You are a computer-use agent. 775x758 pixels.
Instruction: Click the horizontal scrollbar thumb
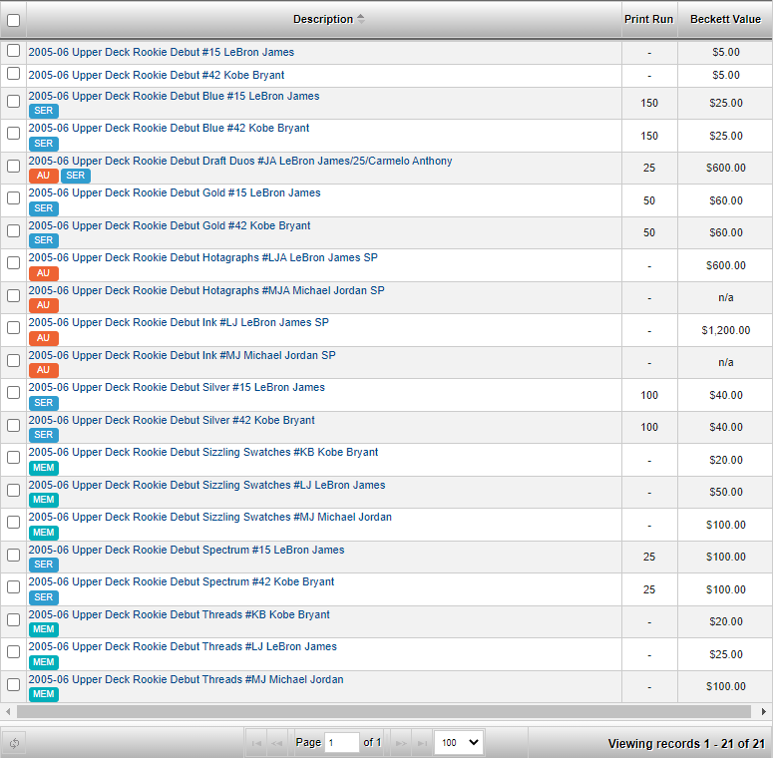(384, 711)
